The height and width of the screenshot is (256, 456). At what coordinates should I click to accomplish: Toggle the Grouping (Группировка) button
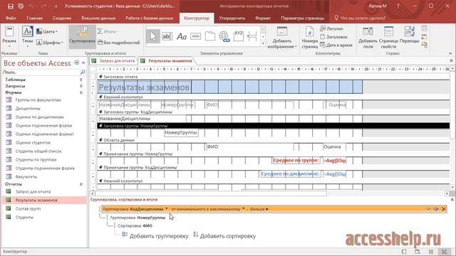coord(83,36)
